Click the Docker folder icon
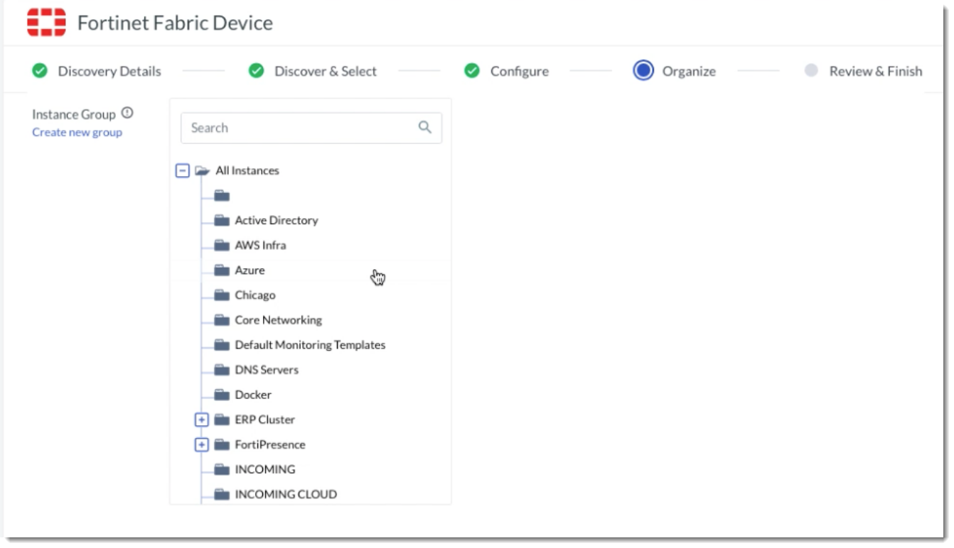Viewport: 954px width, 548px height. tap(222, 395)
